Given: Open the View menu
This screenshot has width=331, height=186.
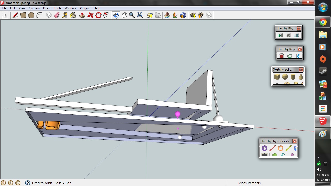Looking at the screenshot, I should coord(22,8).
